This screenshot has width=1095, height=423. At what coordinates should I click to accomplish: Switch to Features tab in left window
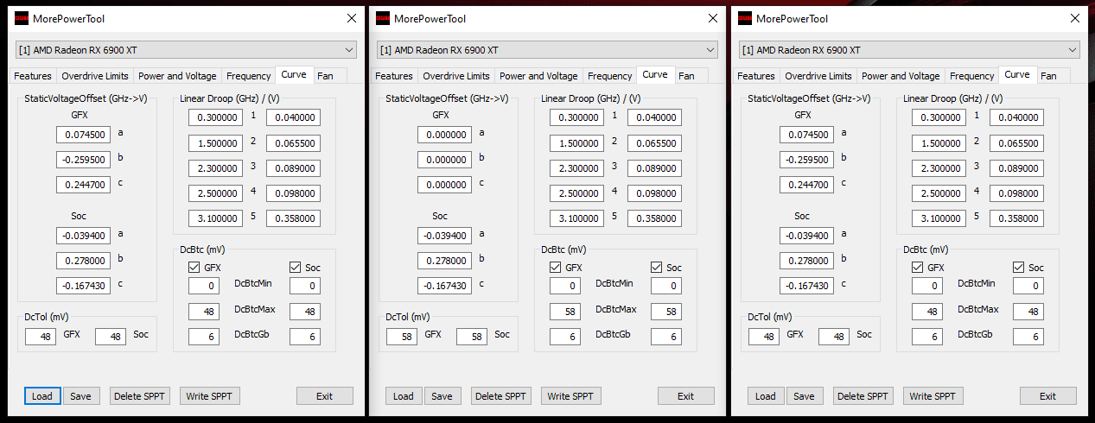point(33,76)
